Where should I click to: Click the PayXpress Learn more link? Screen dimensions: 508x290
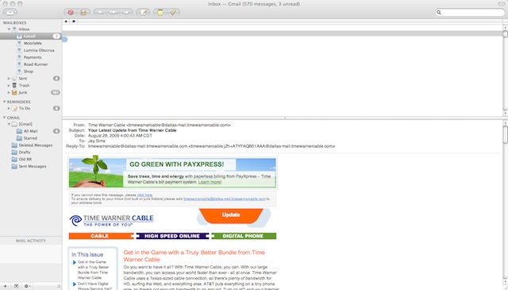[x=210, y=182]
